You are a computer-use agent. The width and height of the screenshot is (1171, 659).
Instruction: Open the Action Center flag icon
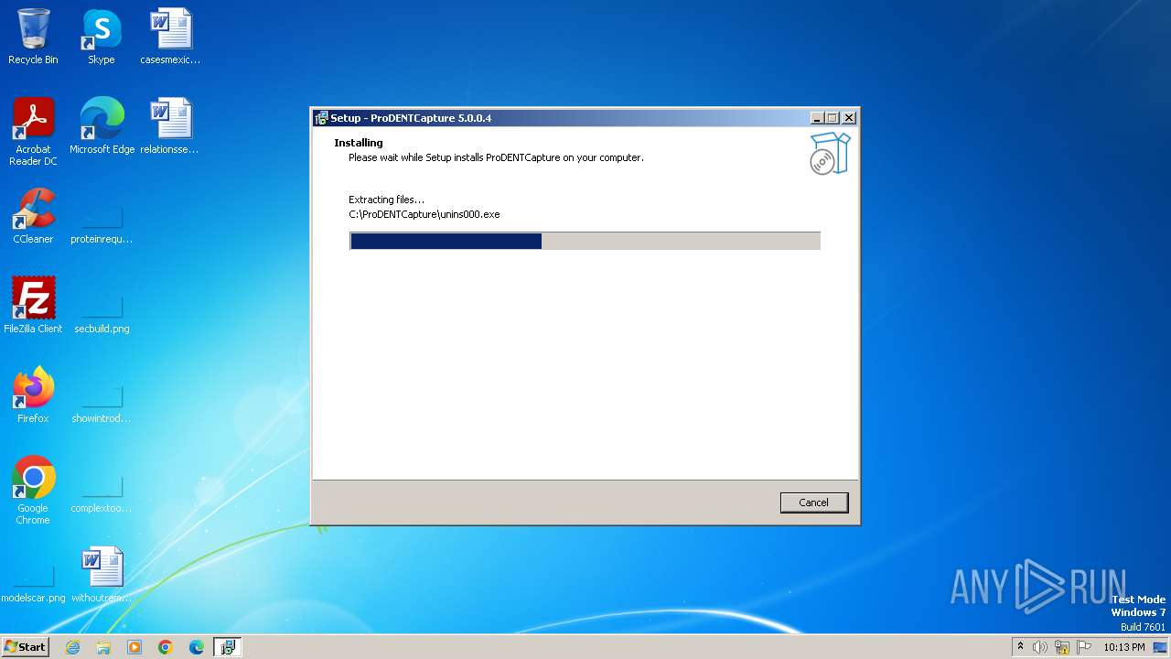click(x=1084, y=647)
